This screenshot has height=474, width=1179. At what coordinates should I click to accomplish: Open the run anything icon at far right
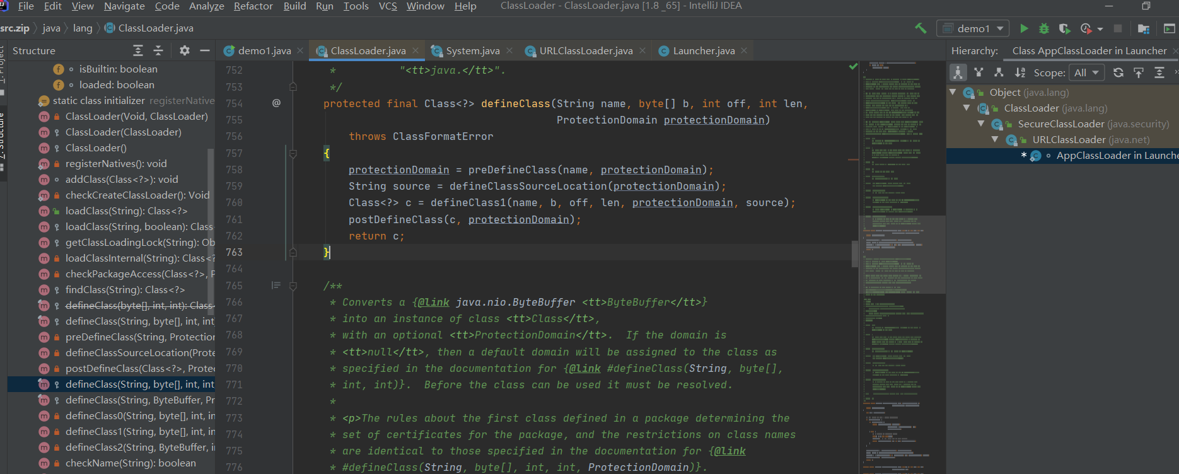pyautogui.click(x=1169, y=28)
